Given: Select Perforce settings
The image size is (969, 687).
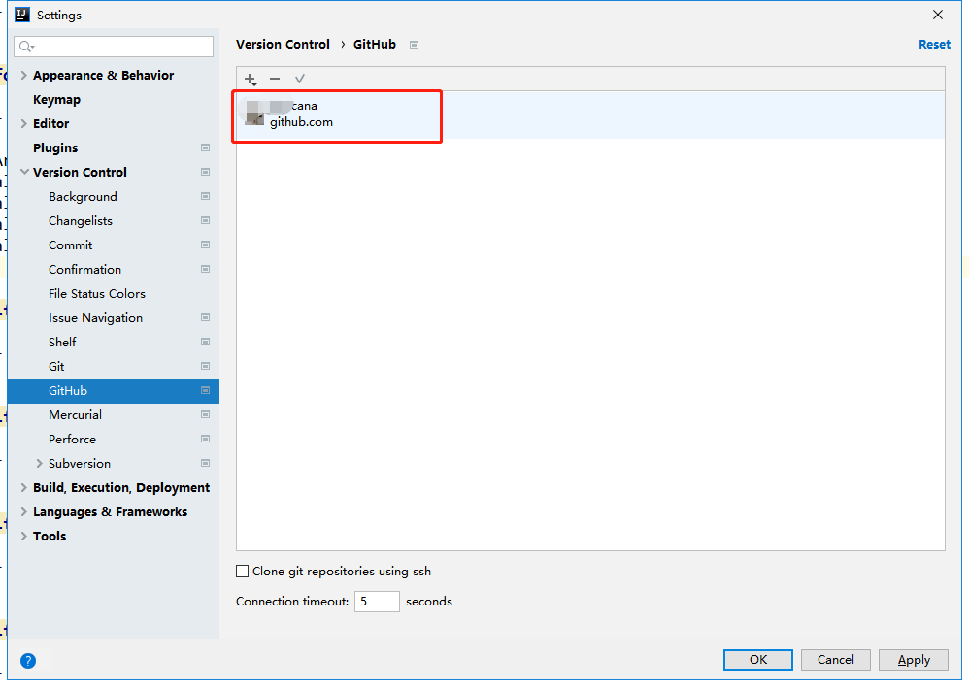Looking at the screenshot, I should coord(72,440).
